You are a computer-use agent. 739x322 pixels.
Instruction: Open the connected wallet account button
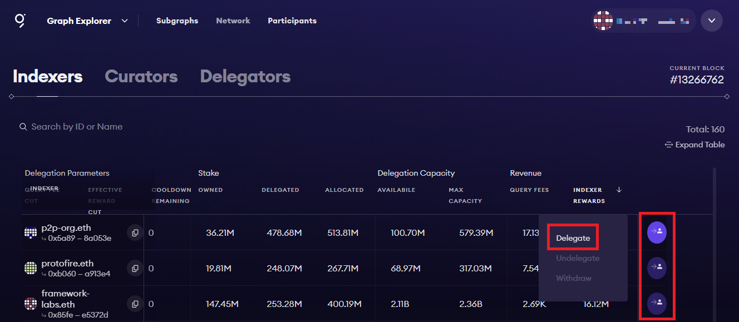(x=643, y=21)
